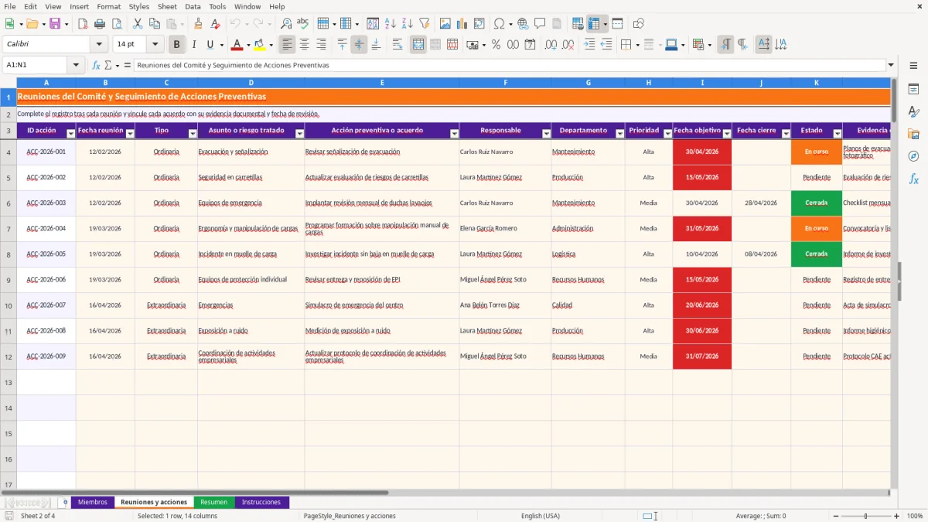Open the sidebar Gallery panel icon
This screenshot has width=928, height=522.
913,135
